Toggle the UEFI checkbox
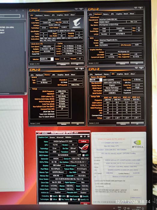This screenshot has height=210, width=157. click(83, 155)
